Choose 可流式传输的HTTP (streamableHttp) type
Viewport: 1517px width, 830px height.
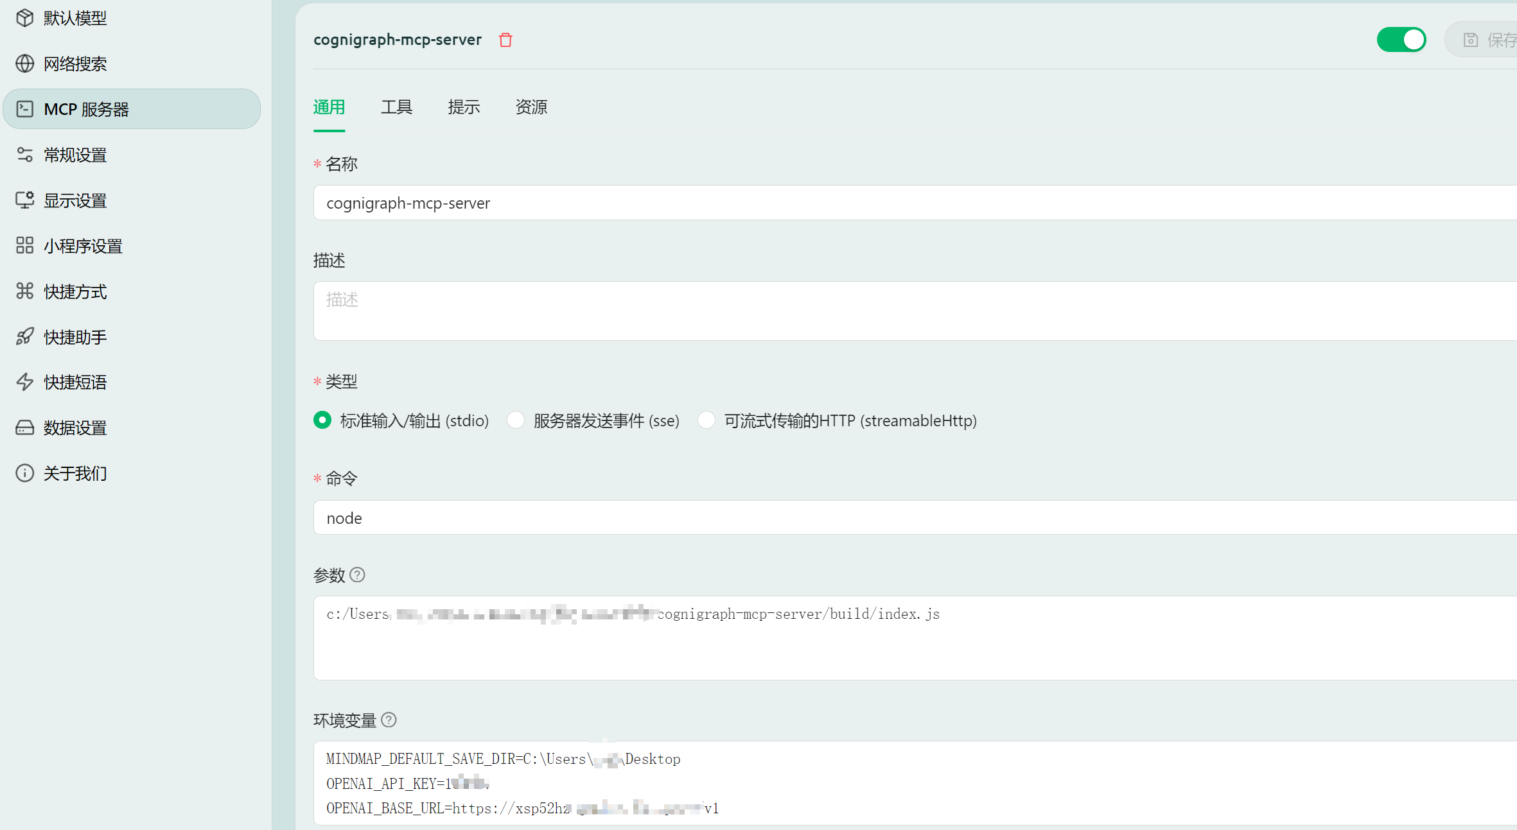click(706, 420)
